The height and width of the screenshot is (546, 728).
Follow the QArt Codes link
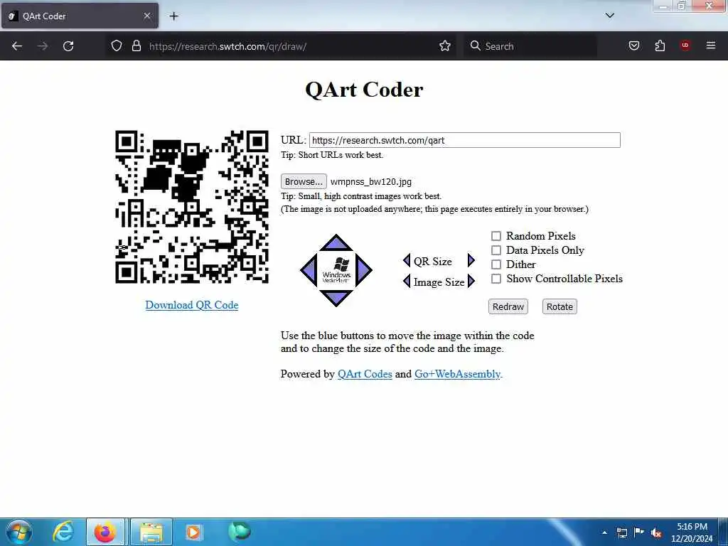pos(365,374)
